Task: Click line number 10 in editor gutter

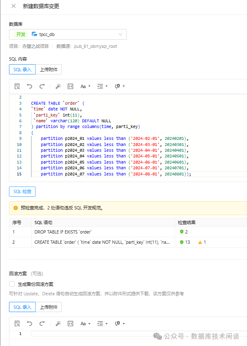Action: [19, 144]
